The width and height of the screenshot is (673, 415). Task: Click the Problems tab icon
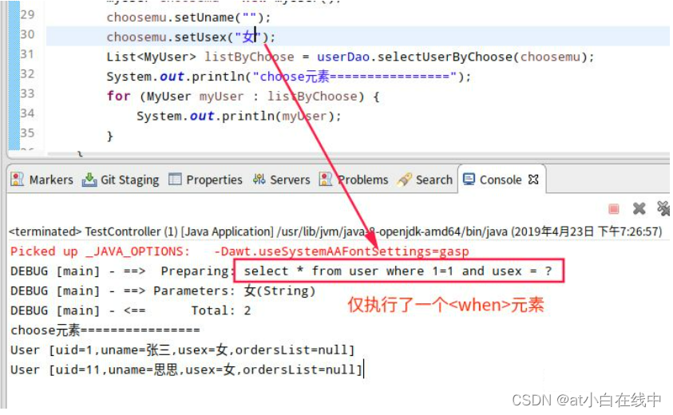click(x=326, y=180)
